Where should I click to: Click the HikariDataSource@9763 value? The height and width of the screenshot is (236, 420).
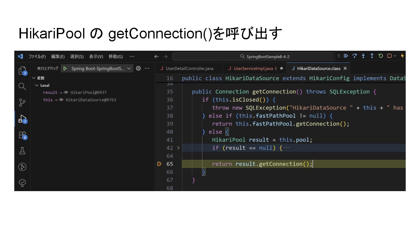[91, 100]
